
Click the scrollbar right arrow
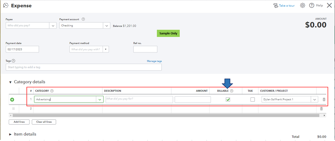[324, 116]
